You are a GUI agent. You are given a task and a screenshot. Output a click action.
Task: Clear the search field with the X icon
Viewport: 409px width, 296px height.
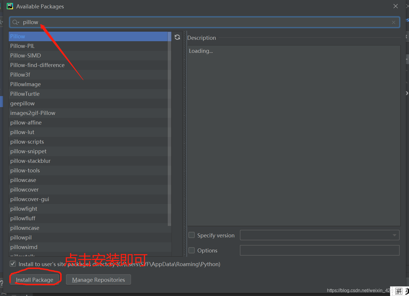(394, 22)
